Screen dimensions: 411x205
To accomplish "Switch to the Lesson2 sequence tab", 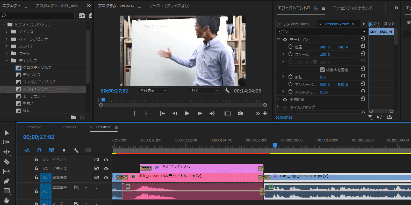I will [x=34, y=127].
